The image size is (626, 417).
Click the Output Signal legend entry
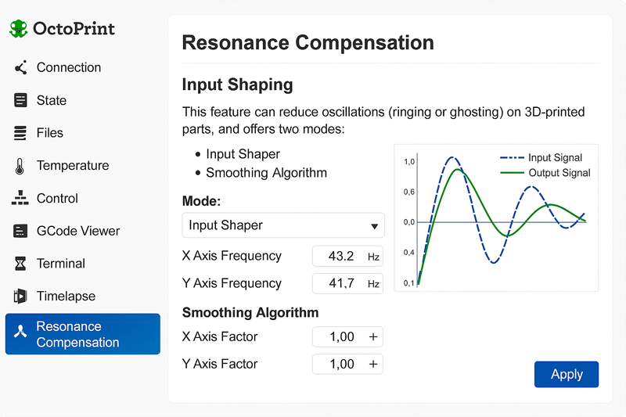(x=545, y=173)
